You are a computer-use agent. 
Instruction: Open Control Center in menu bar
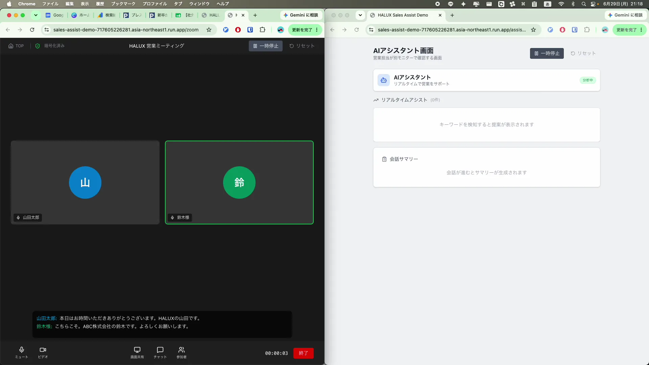[593, 4]
